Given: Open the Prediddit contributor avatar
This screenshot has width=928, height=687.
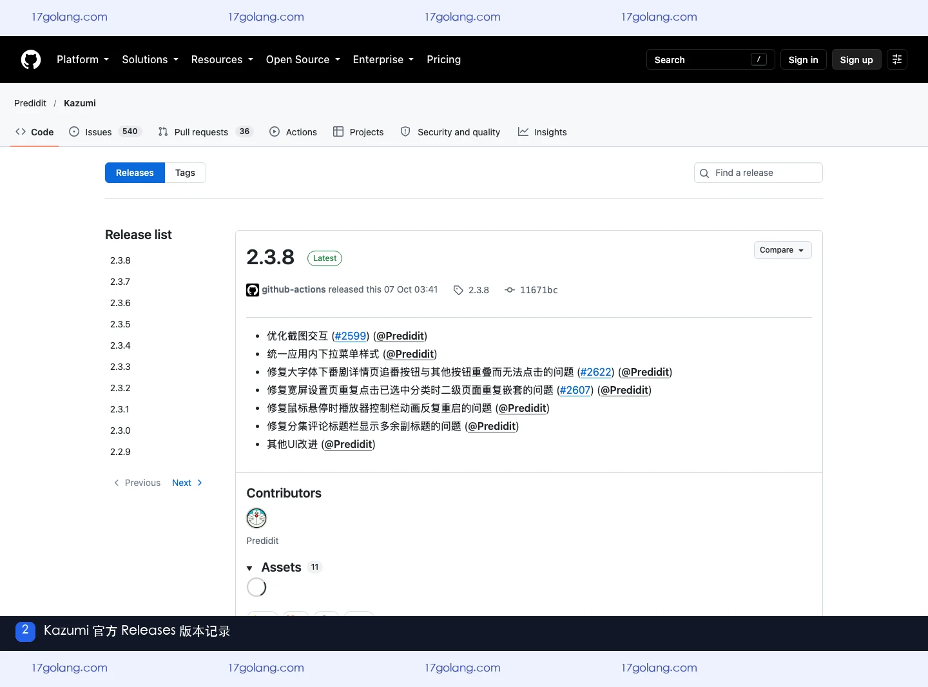Looking at the screenshot, I should pyautogui.click(x=256, y=518).
